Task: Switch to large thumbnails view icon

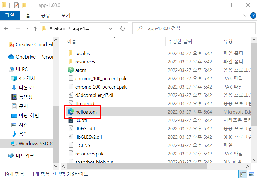Action: 251,174
